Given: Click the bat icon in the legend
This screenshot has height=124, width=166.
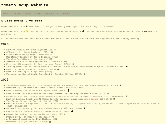Looking at the screenshot, I should [145, 31].
